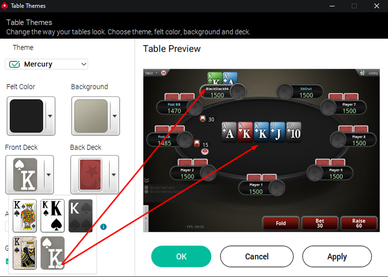Expand the double-chevron chat panel arrow
This screenshot has height=277, width=388.
pyautogui.click(x=146, y=180)
